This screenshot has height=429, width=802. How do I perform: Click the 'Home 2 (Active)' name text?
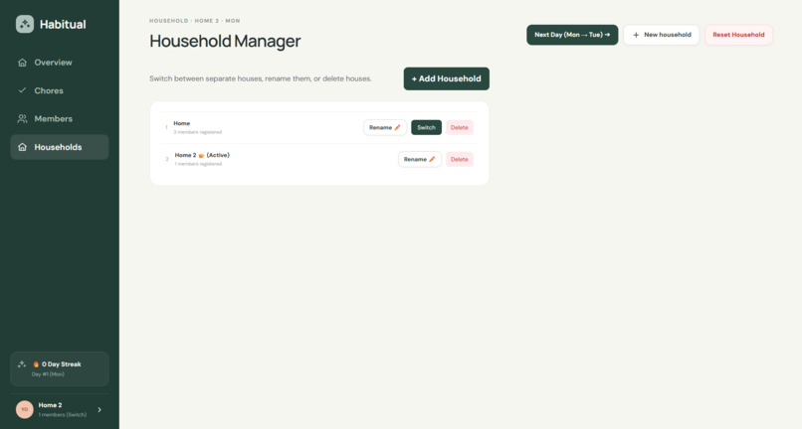point(202,155)
